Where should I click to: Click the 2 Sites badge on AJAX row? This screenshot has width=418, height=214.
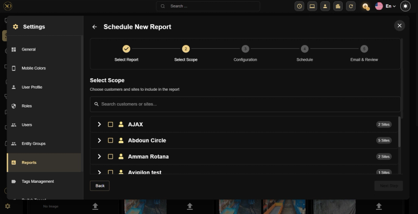pos(384,124)
